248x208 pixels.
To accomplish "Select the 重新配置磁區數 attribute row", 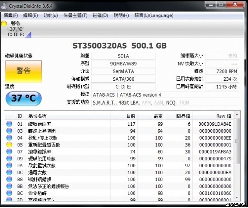I will click(119, 145).
